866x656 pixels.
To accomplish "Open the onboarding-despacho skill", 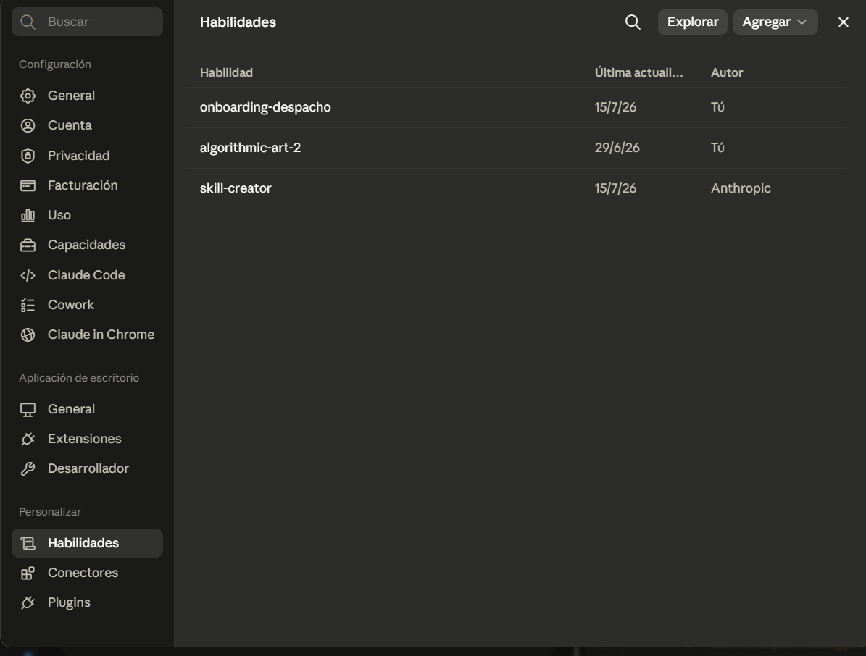I will (265, 107).
